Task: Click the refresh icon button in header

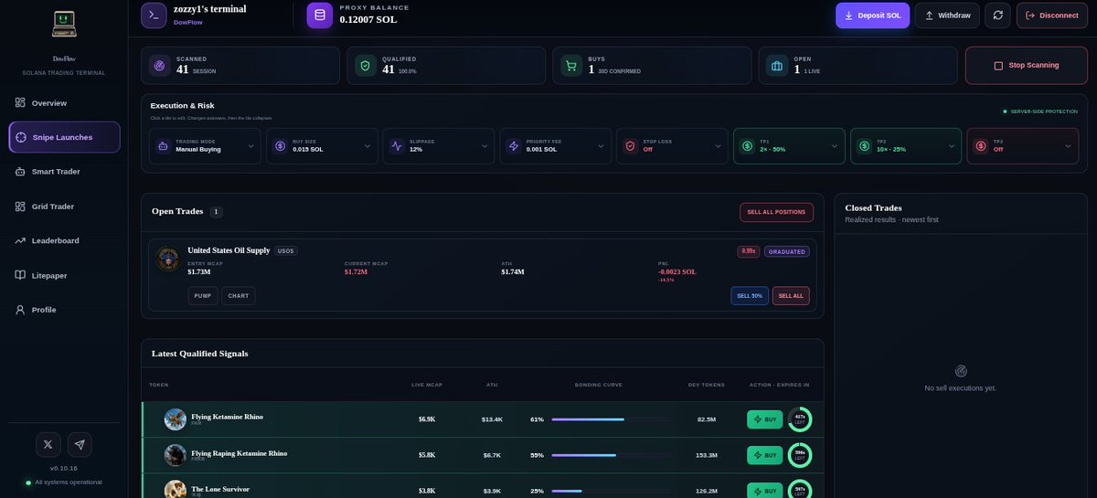Action: pos(998,16)
